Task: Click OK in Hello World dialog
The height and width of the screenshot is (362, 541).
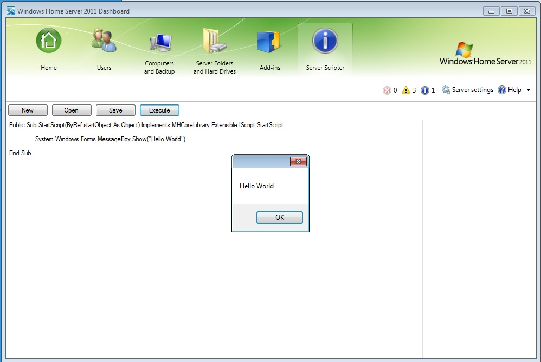Action: pyautogui.click(x=280, y=218)
